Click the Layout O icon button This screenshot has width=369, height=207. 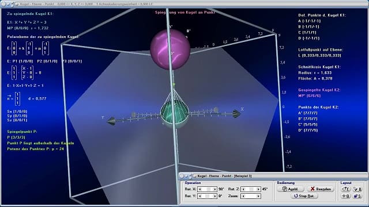(345, 196)
